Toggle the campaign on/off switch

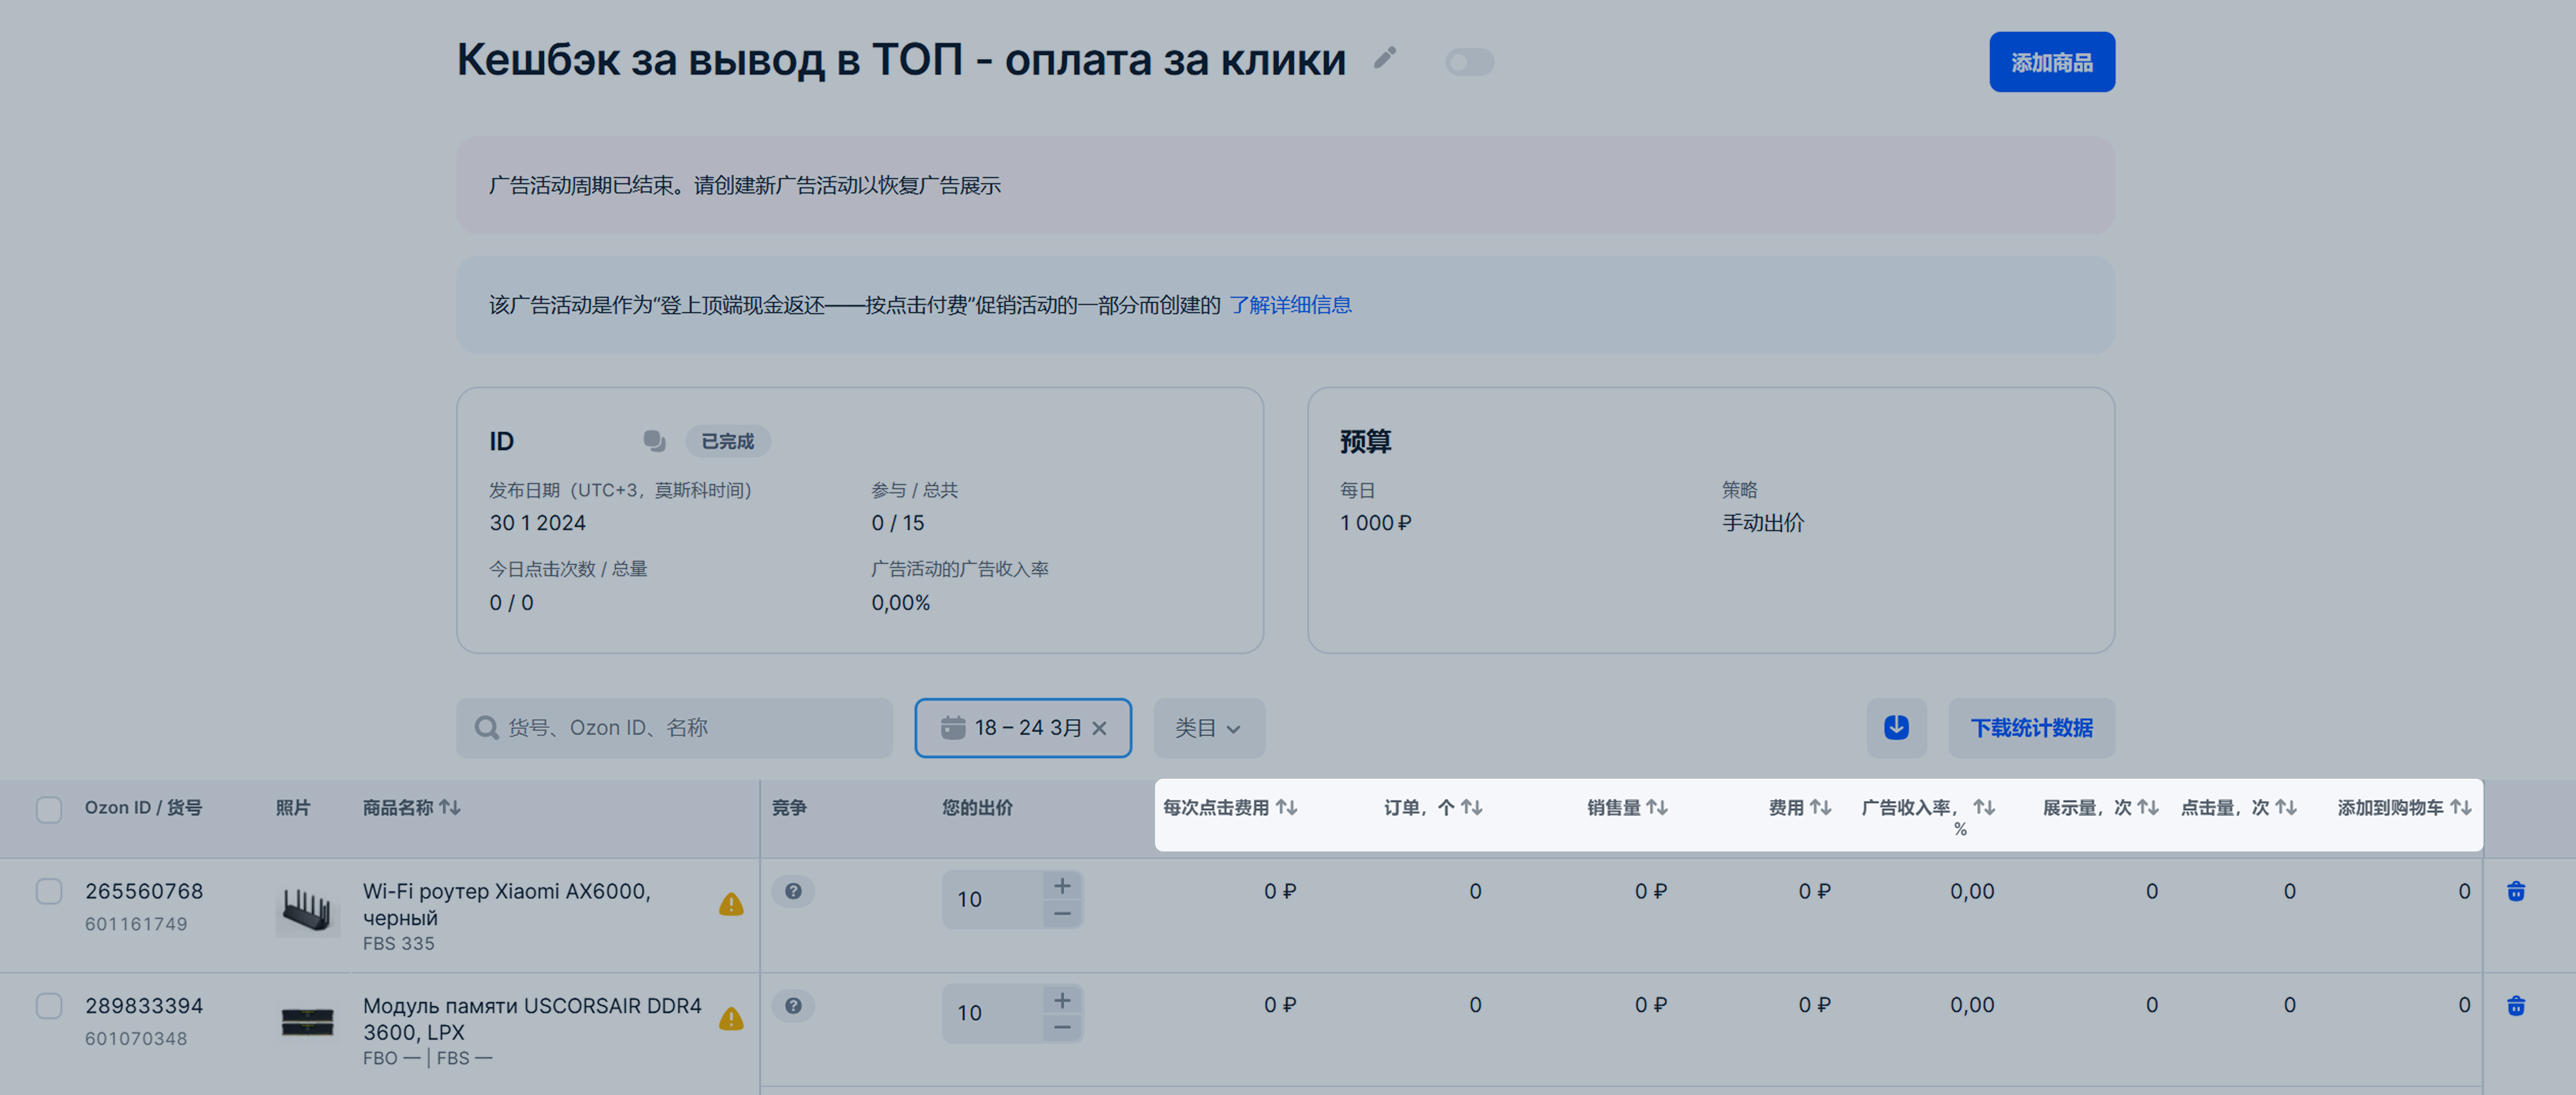click(1469, 62)
